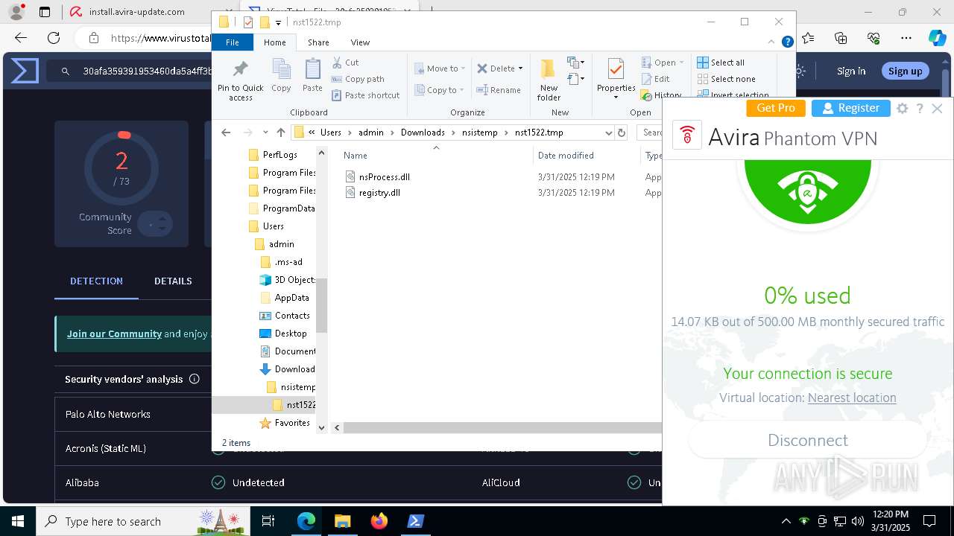
Task: Rename the selected file
Action: coord(499,90)
